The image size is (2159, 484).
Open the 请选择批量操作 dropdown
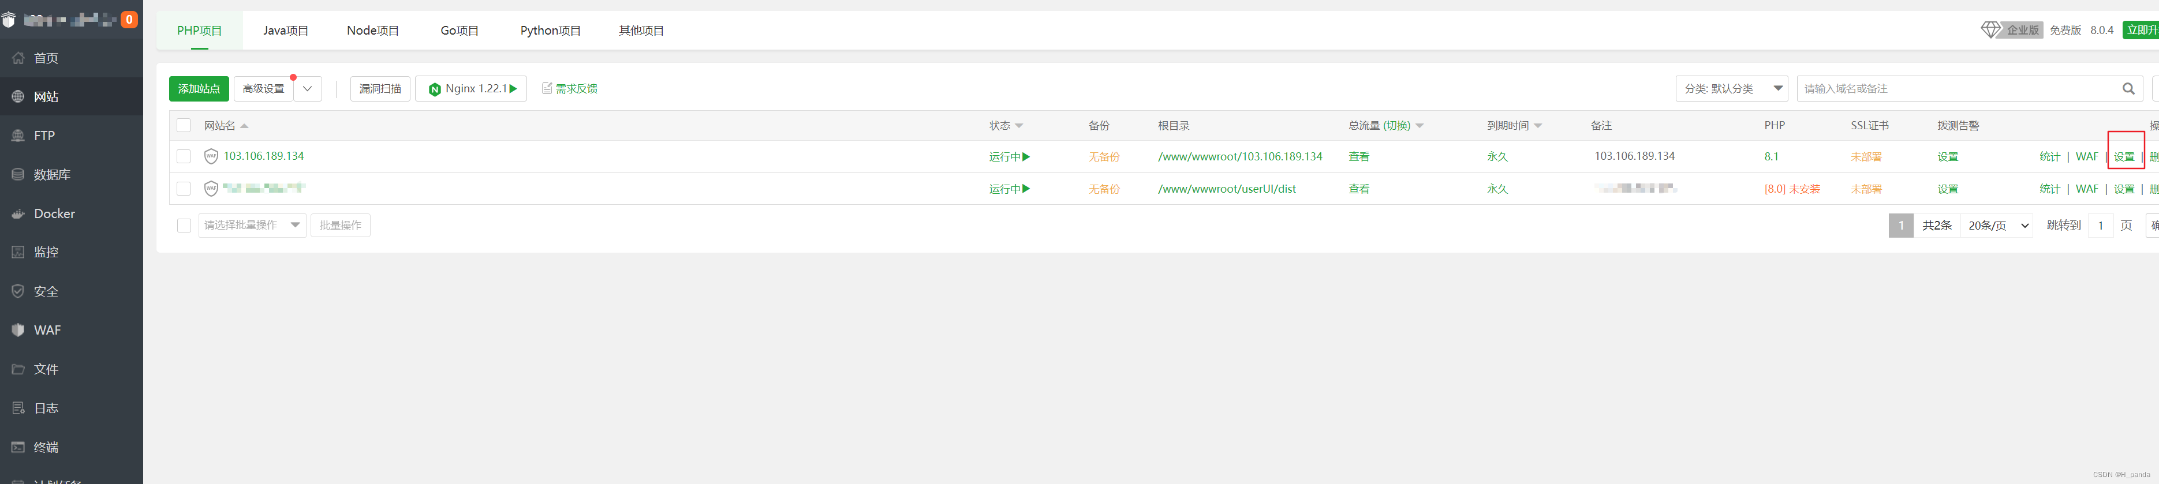252,225
